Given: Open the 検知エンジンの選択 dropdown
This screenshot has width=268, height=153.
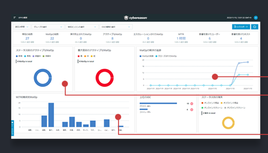Looking at the screenshot, I should click(81, 26).
